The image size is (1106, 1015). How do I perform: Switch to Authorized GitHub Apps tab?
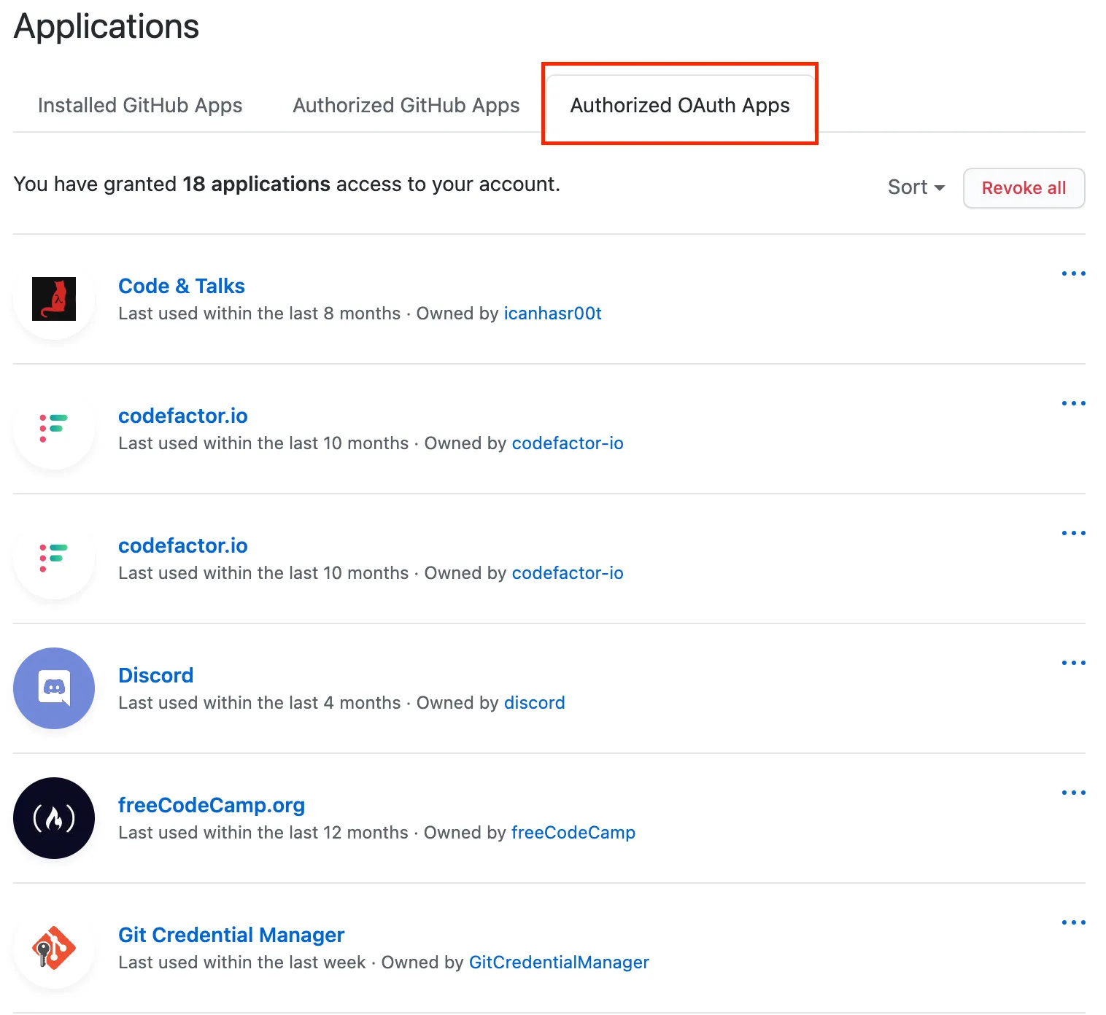[x=406, y=105]
